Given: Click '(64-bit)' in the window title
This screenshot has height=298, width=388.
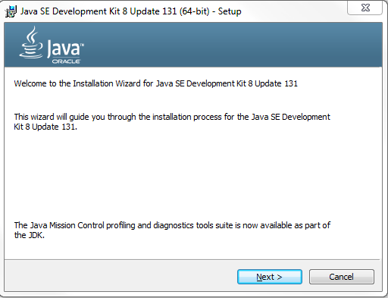Looking at the screenshot, I should [x=195, y=11].
